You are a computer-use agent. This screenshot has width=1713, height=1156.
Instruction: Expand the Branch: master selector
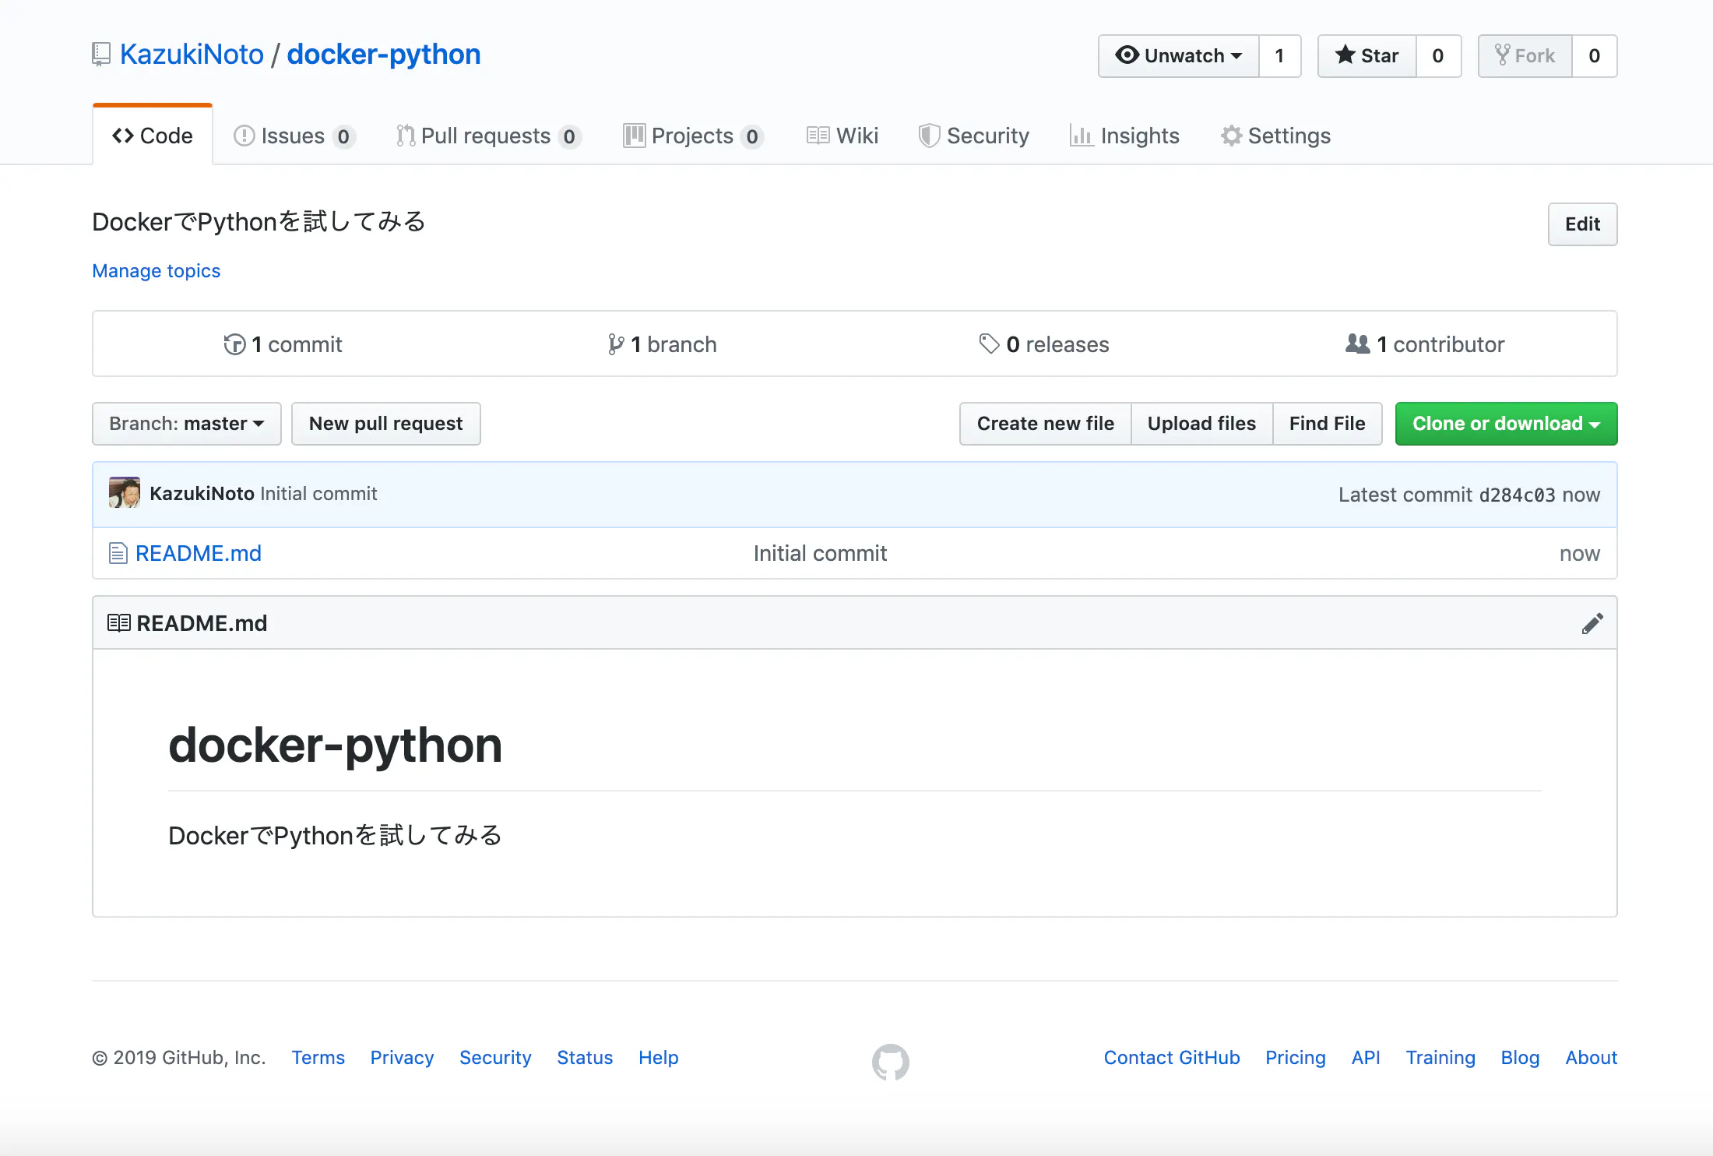(187, 424)
